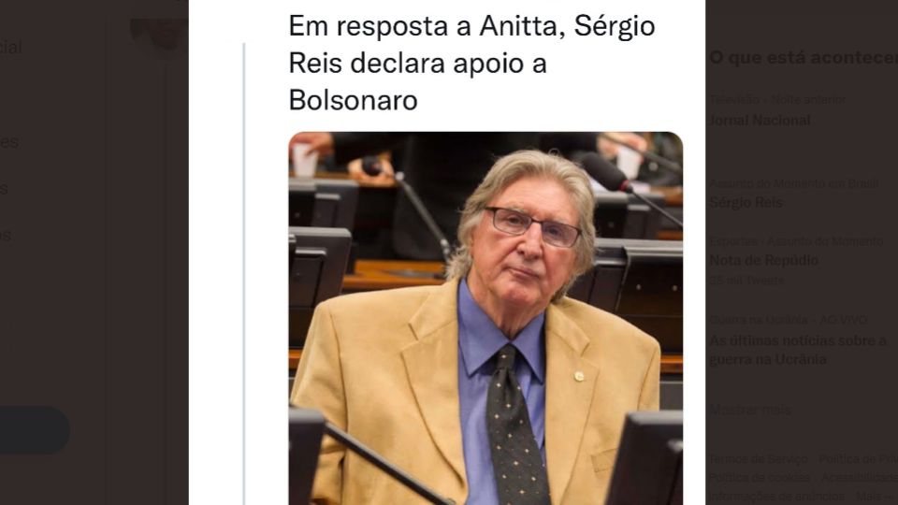This screenshot has width=898, height=505.
Task: Click the 'Guerra na Ucrânia · AO VIVO' label
Action: [788, 320]
